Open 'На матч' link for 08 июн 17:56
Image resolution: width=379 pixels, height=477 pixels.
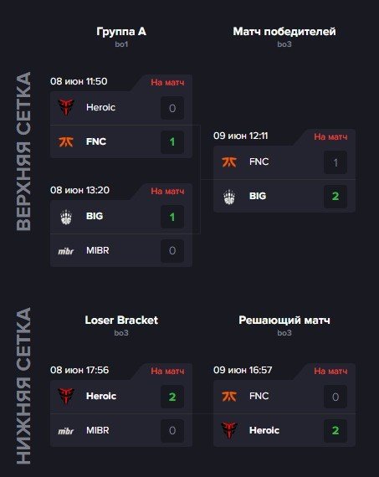coord(167,371)
